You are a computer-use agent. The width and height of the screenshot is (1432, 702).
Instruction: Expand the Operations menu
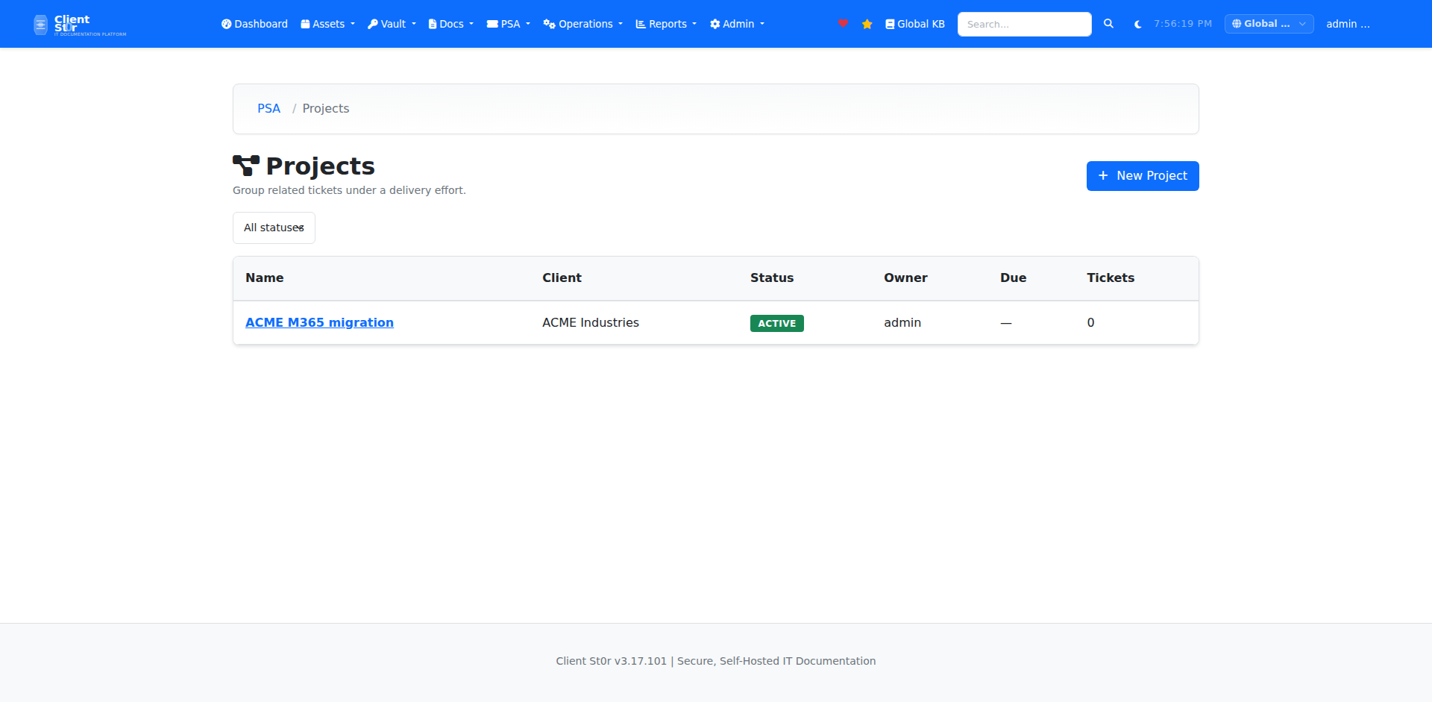coord(582,24)
